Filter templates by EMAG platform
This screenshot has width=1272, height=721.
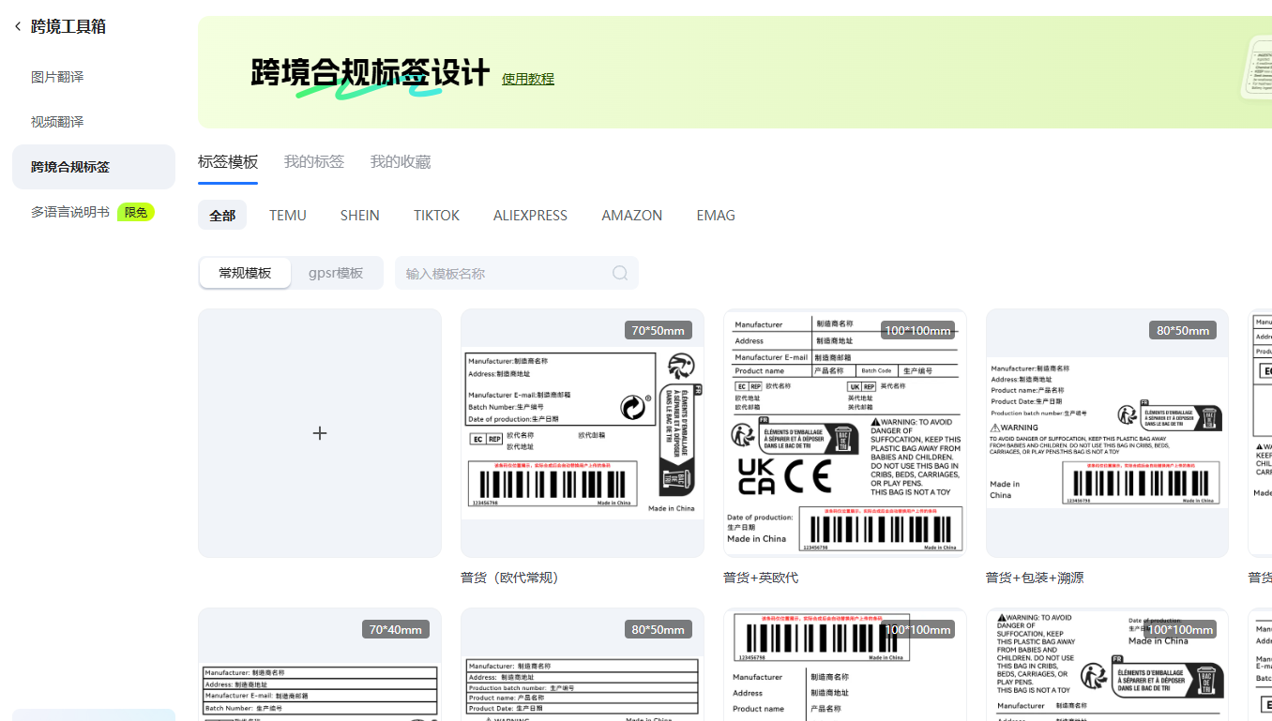coord(715,215)
